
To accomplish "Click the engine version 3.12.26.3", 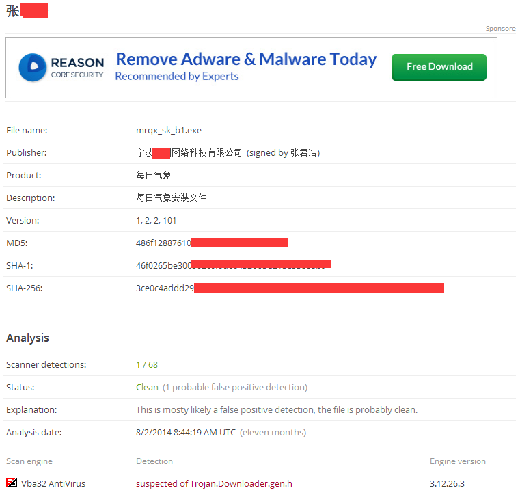I will (447, 484).
